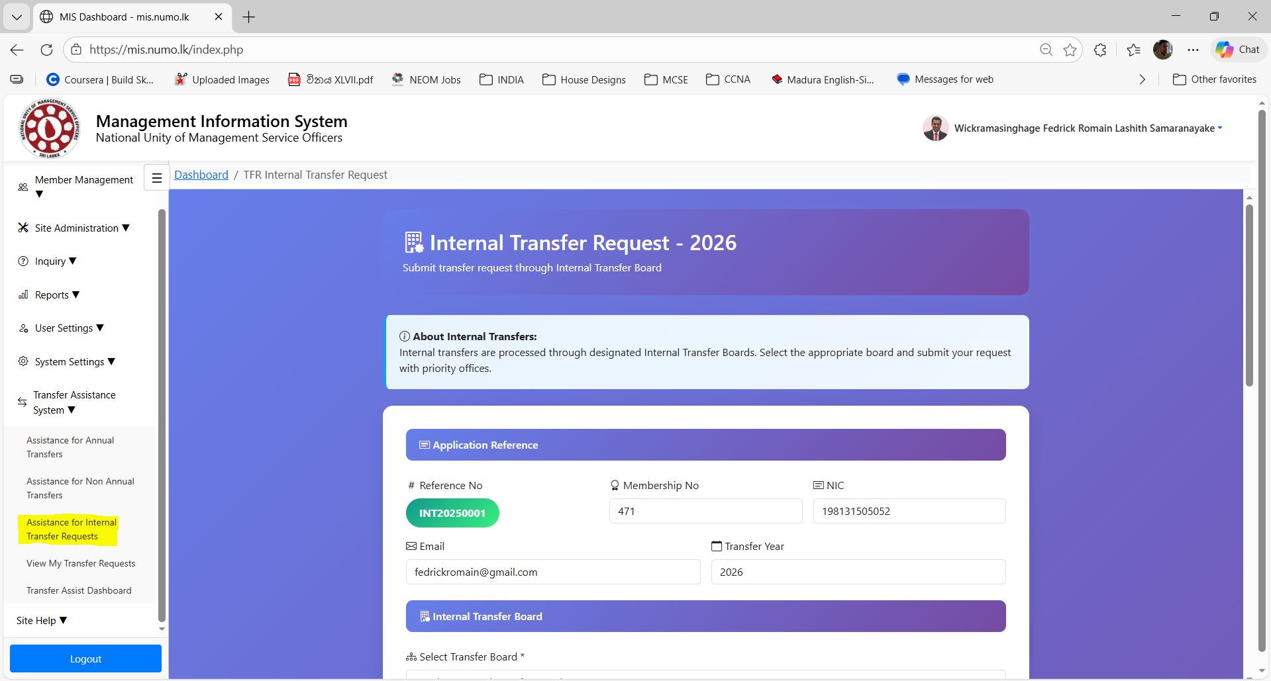Expand the Reports menu chevron

[x=76, y=295]
